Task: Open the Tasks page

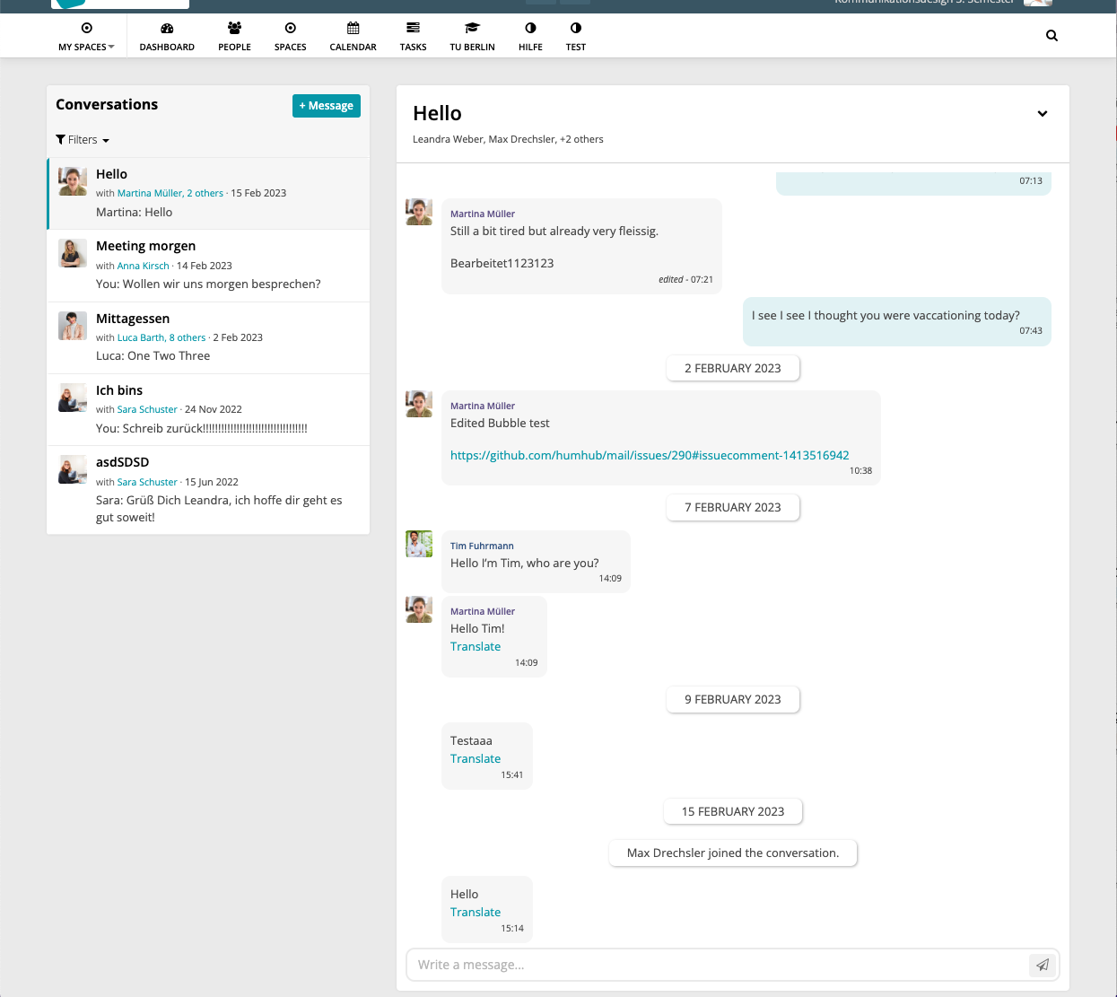Action: click(413, 37)
